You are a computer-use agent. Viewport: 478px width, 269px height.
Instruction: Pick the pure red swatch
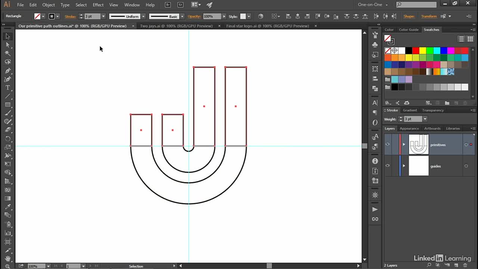coord(416,50)
